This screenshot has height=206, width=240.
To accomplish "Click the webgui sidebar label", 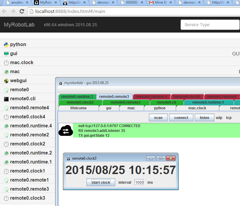I will click(x=18, y=81).
